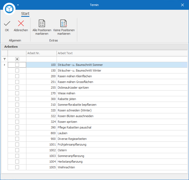Click the filter funnel icon in grid
Image resolution: width=189 pixels, height=180 pixels.
point(5,59)
